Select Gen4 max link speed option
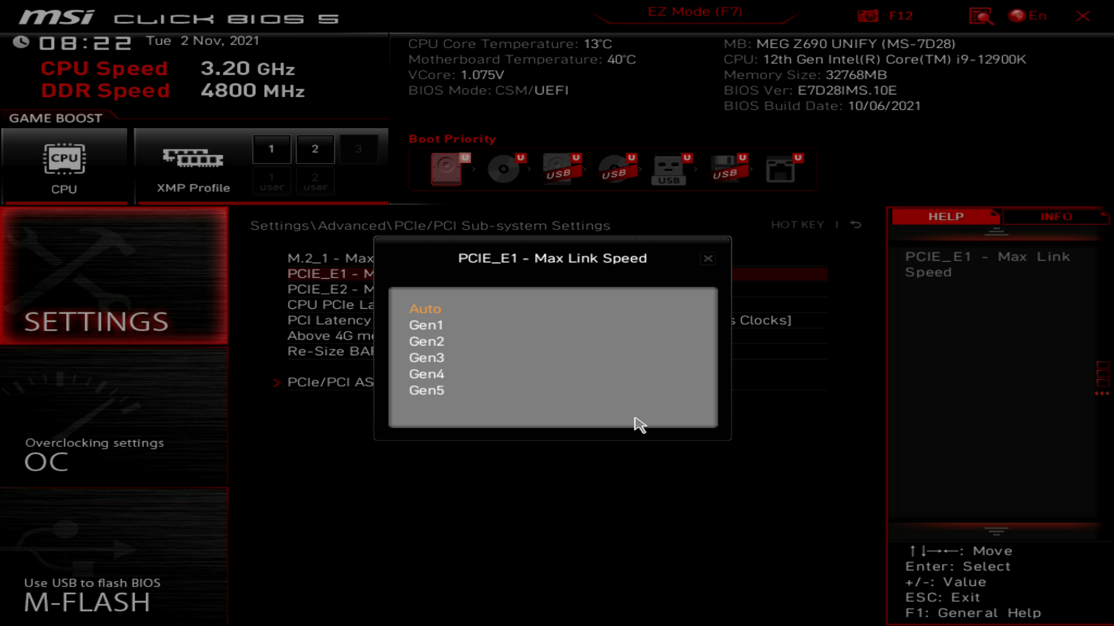The width and height of the screenshot is (1114, 626). click(x=426, y=373)
